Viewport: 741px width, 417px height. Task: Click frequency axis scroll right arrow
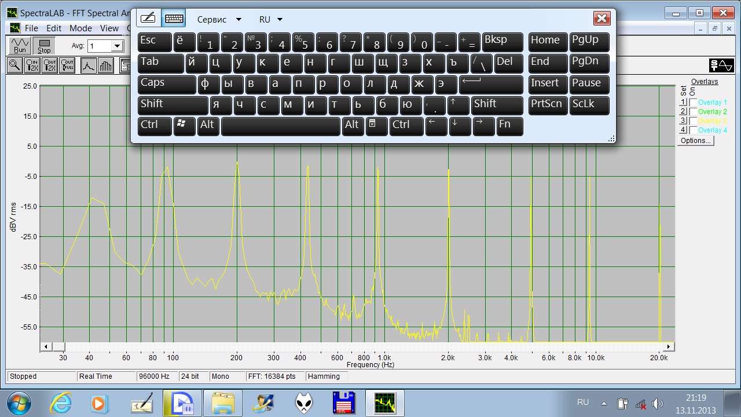669,347
